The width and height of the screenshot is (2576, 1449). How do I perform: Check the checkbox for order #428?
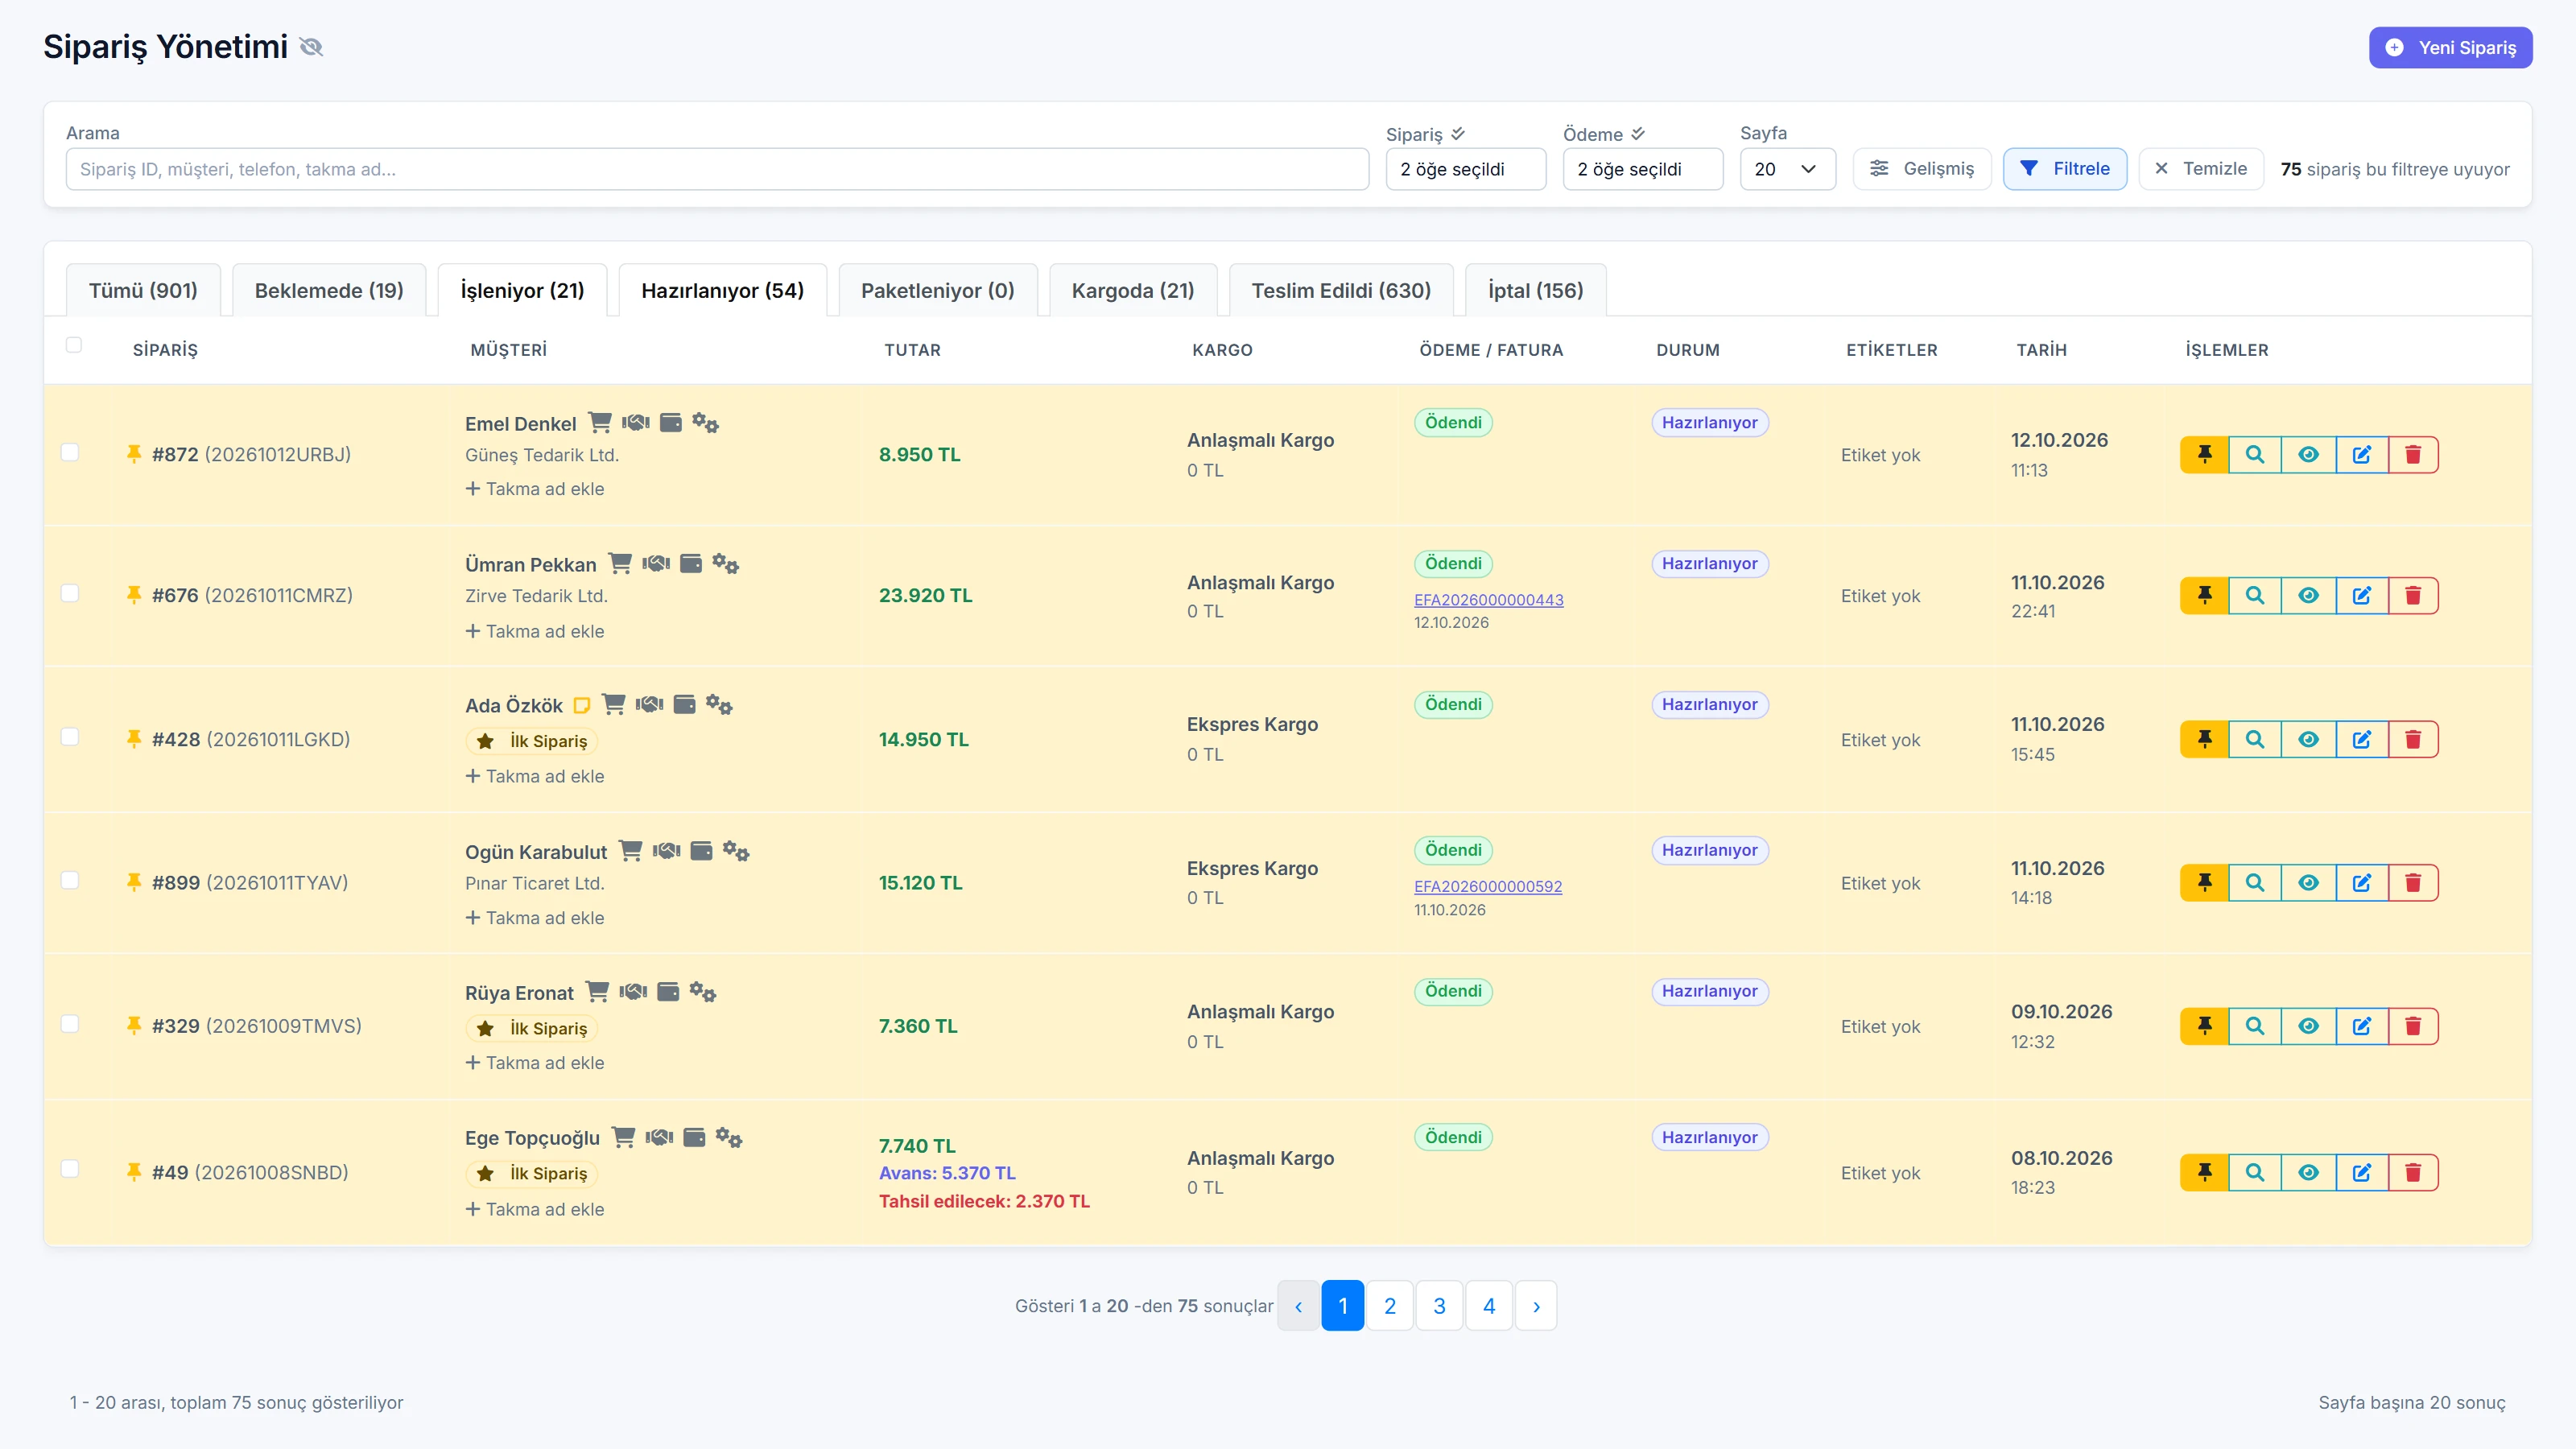point(70,737)
